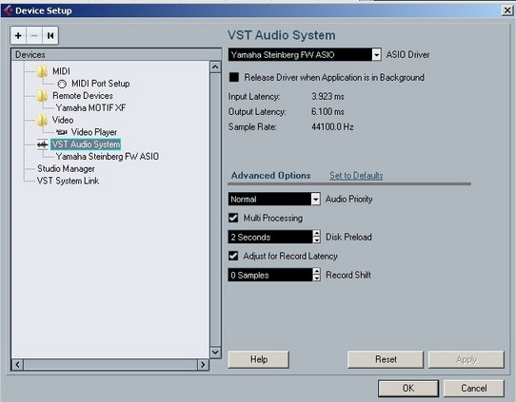Toggle Release Driver when Application is in Background

234,78
